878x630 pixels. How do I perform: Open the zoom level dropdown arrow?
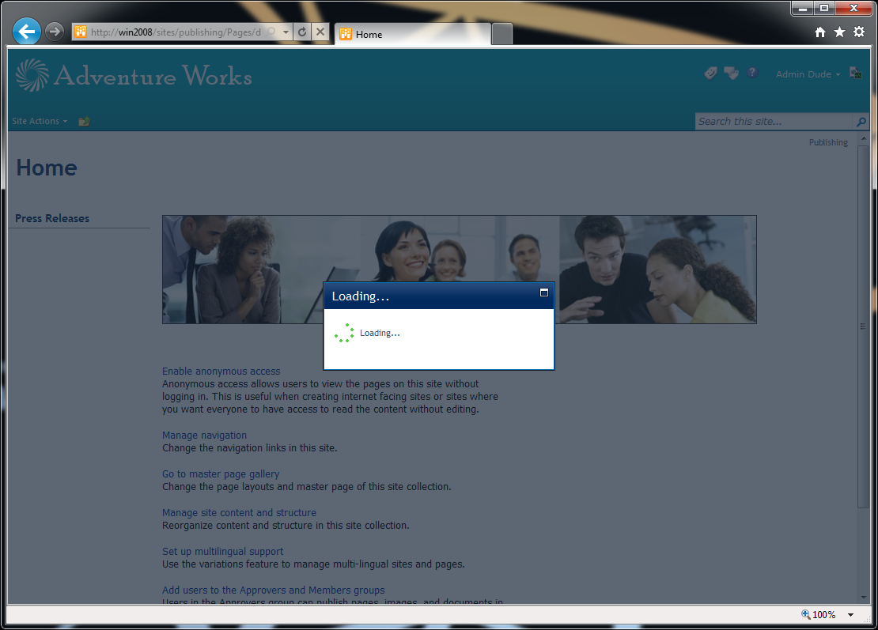(850, 615)
